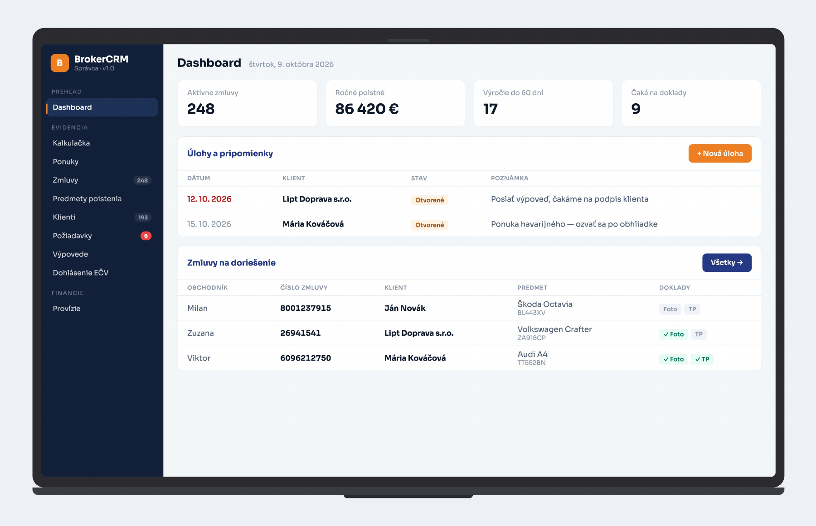The image size is (816, 526).
Task: Open Výročie do 60 dní card
Action: pos(543,103)
